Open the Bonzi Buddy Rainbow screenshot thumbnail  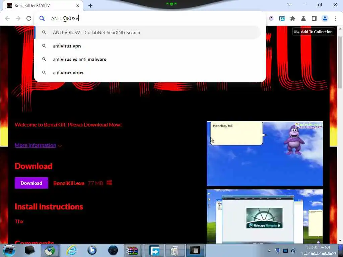coord(265,154)
